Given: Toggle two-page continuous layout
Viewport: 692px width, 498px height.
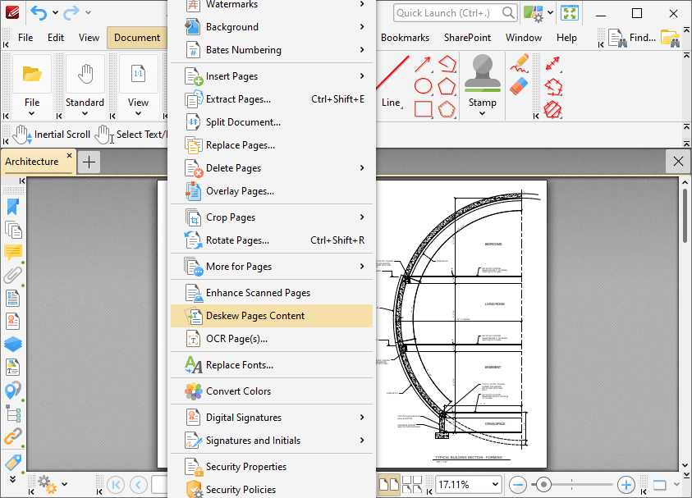Looking at the screenshot, I should click(412, 485).
